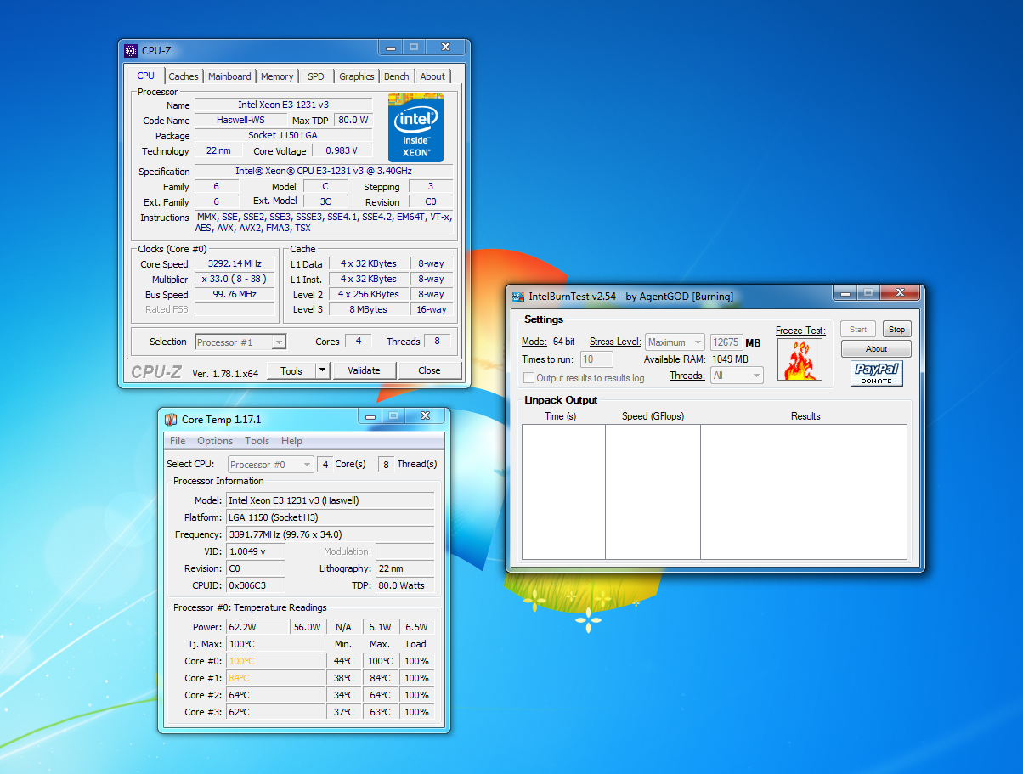Switch to the About tab in CPU-Z
The height and width of the screenshot is (774, 1023).
coord(432,76)
